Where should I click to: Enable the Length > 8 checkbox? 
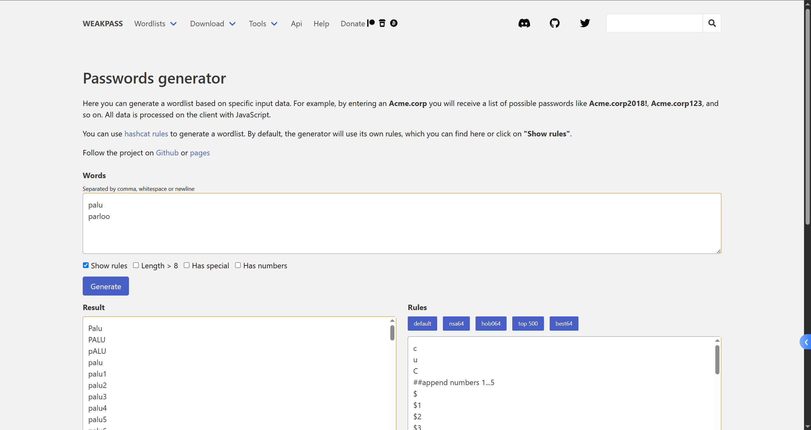pyautogui.click(x=136, y=265)
